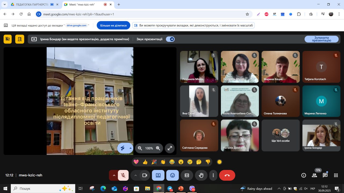Image resolution: width=344 pixels, height=193 pixels.
Task: Open the chat panel icon
Action: pos(325,175)
